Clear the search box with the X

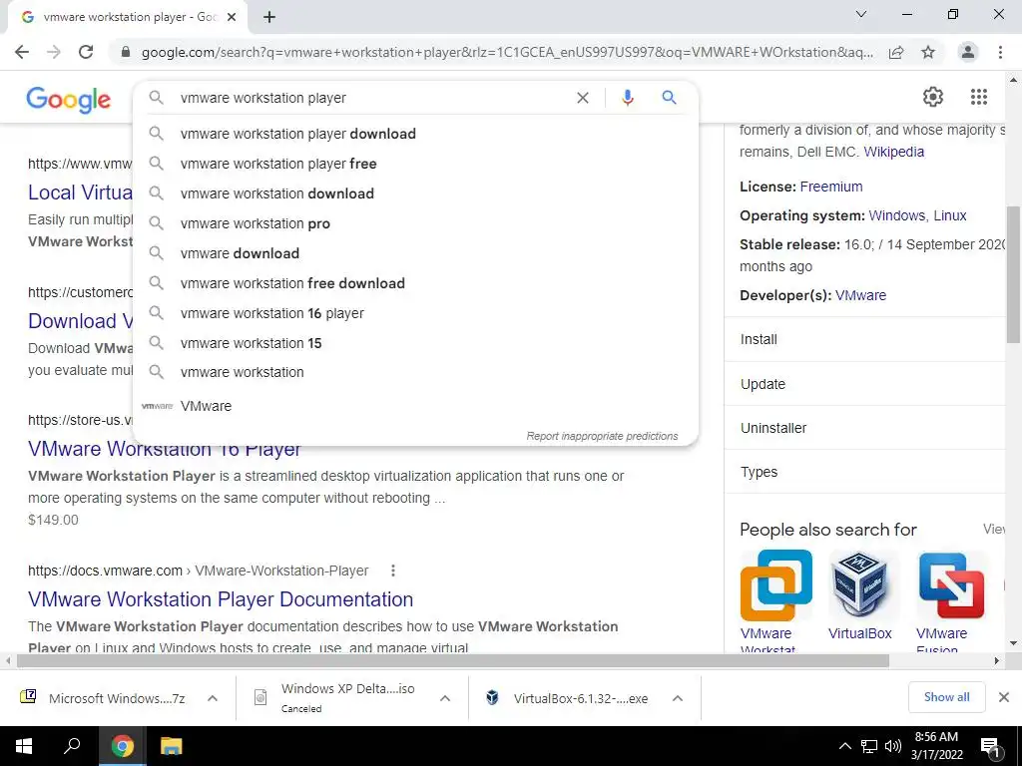pos(583,98)
